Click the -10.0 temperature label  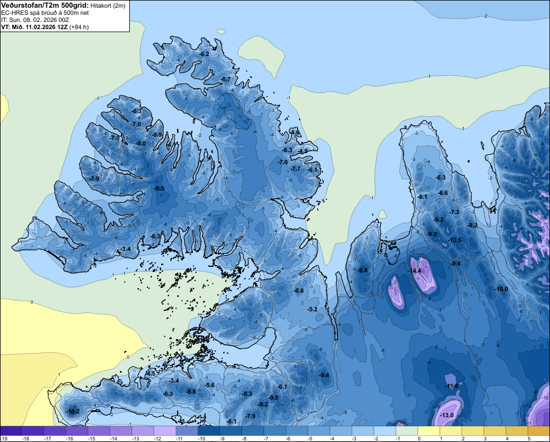501,289
